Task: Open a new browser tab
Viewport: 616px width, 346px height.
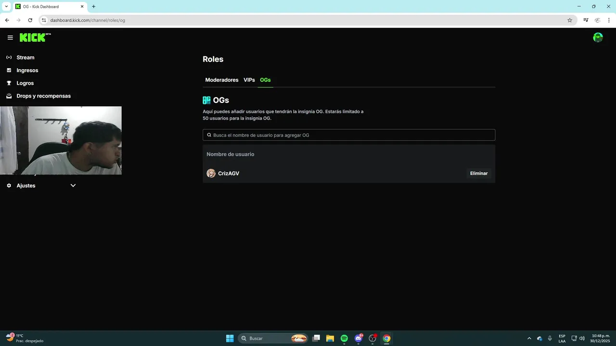Action: pyautogui.click(x=93, y=7)
